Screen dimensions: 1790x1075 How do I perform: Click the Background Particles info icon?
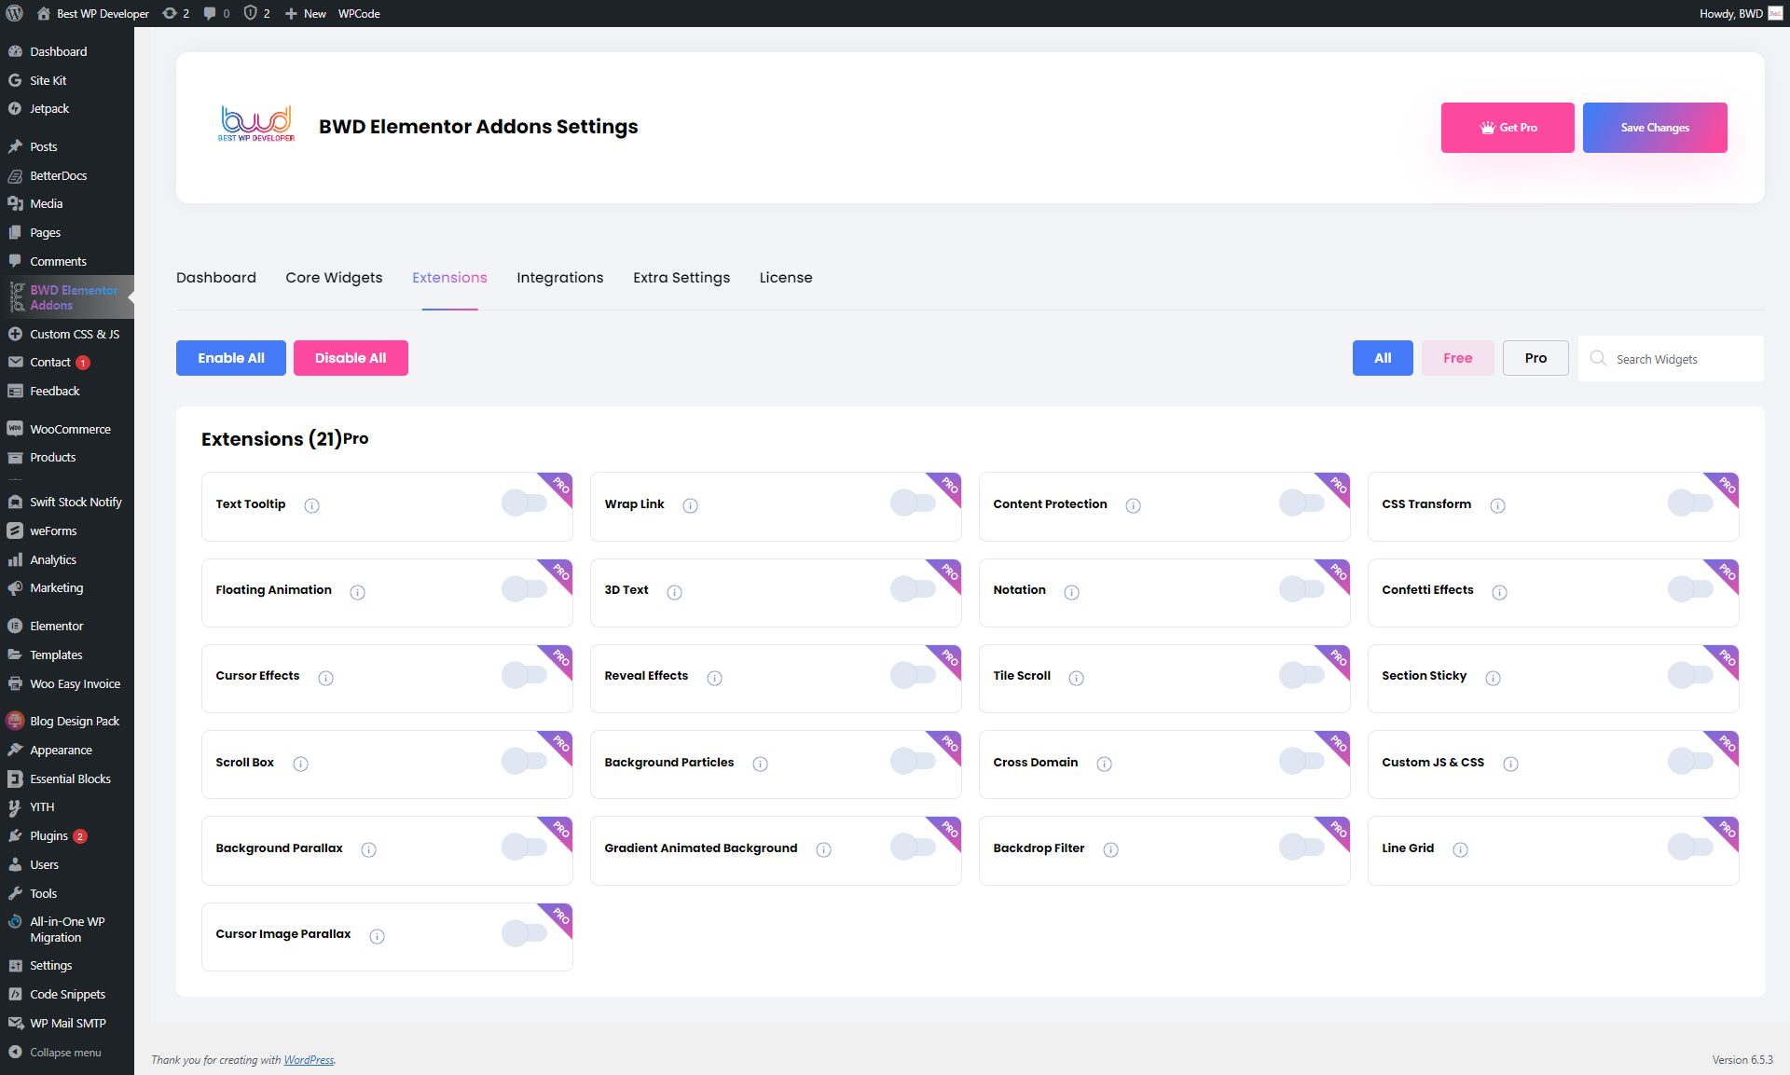(761, 764)
